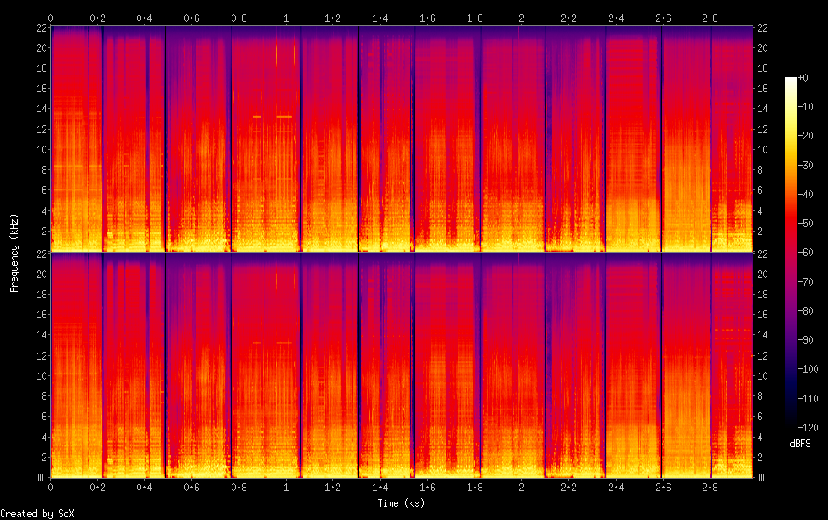This screenshot has width=828, height=520.
Task: Click the 1.6 tick on the bottom time axis
Action: pyautogui.click(x=427, y=487)
